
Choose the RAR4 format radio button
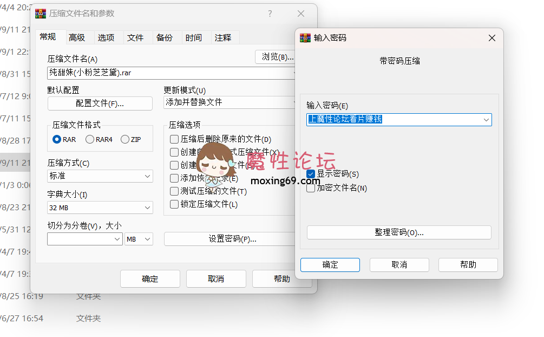point(90,139)
